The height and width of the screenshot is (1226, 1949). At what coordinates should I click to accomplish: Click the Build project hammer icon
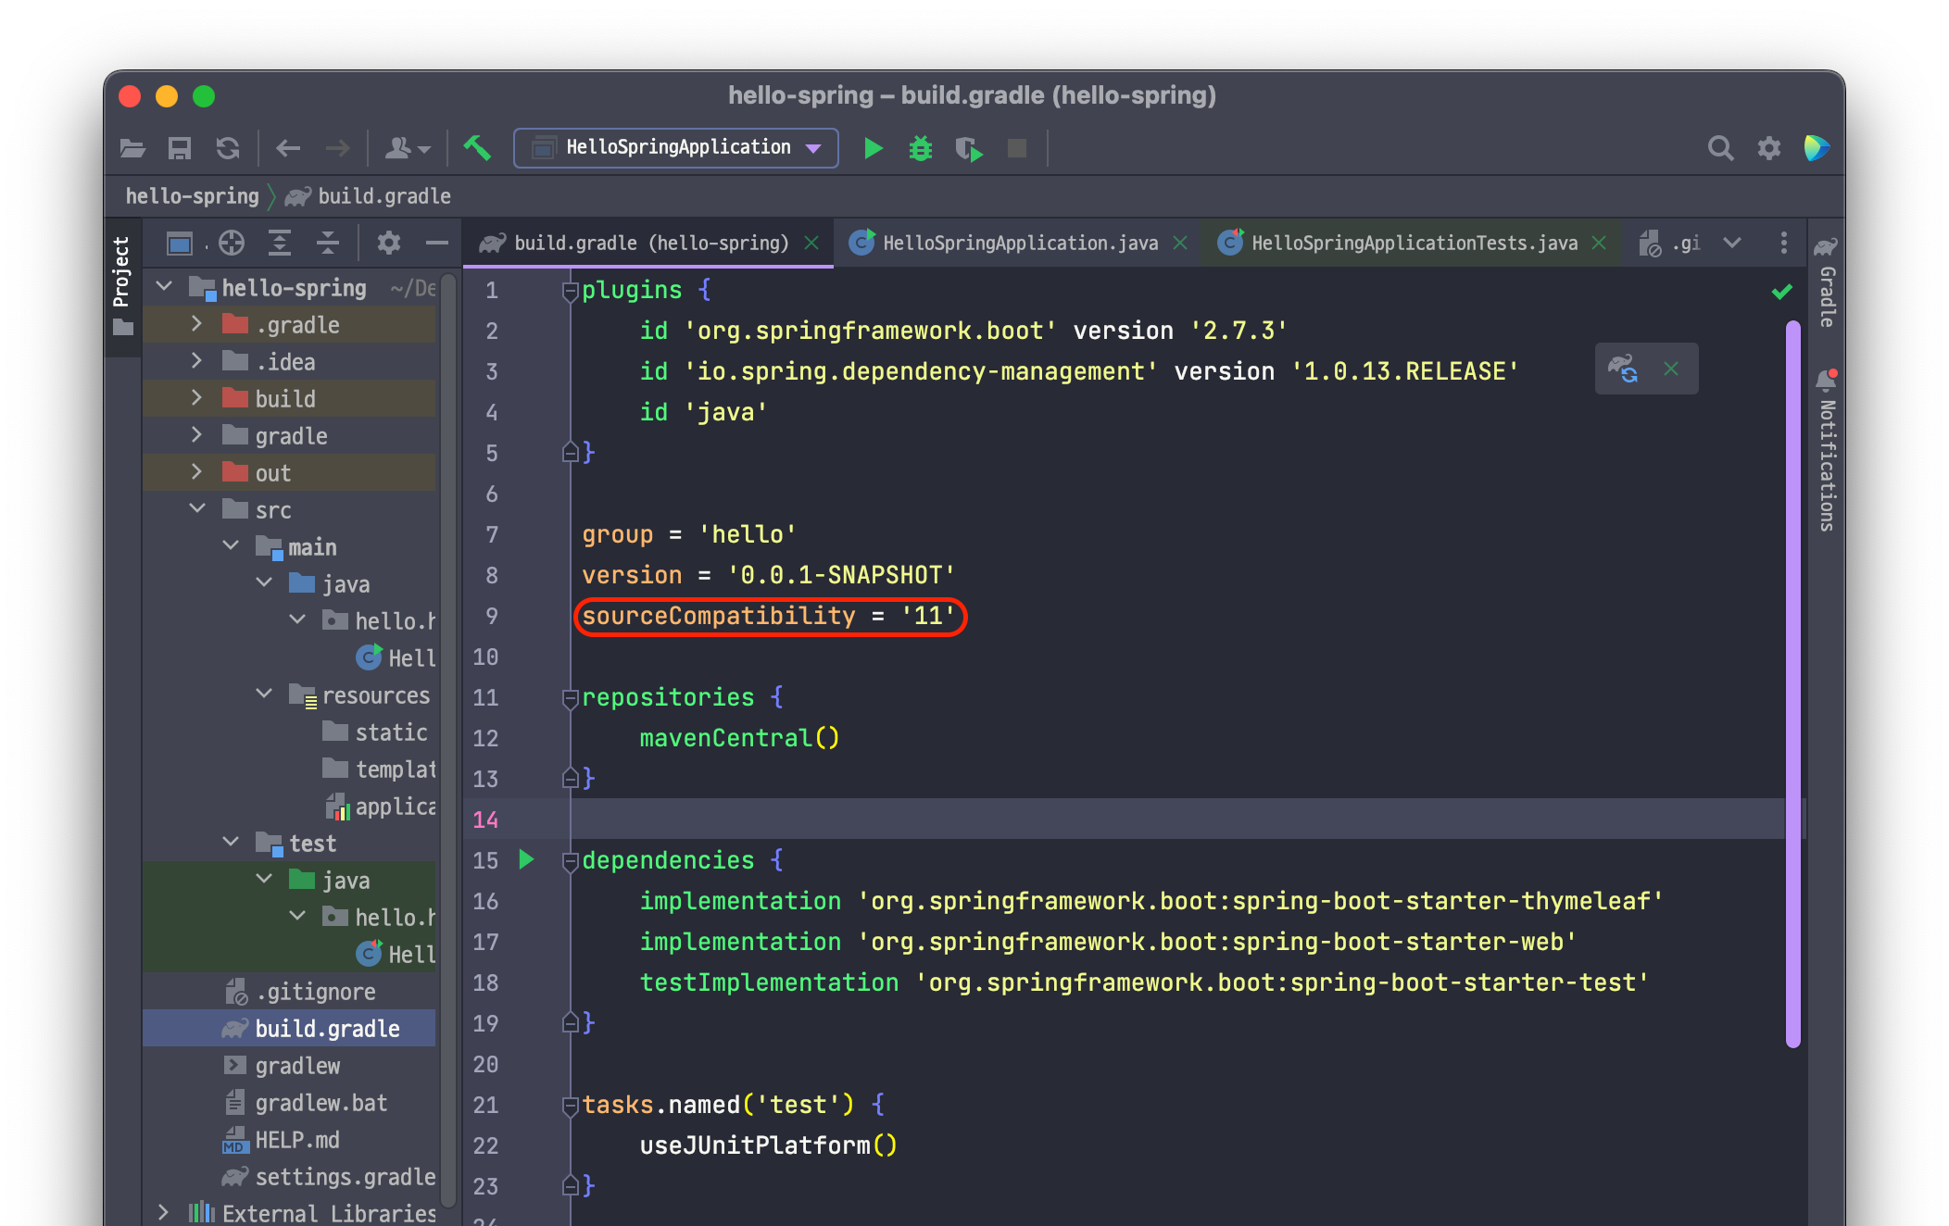pyautogui.click(x=477, y=147)
